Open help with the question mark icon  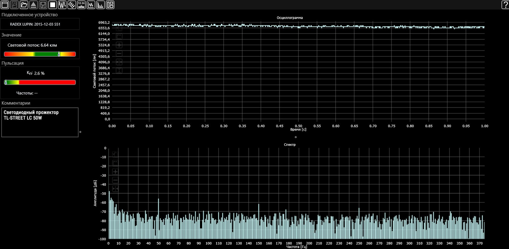tap(505, 5)
